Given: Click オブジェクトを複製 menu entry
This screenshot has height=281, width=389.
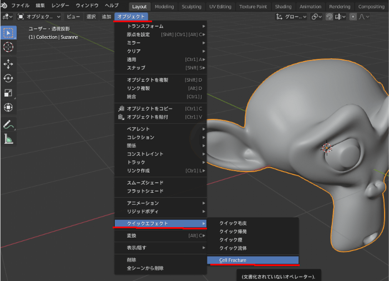Looking at the screenshot, I should point(160,80).
